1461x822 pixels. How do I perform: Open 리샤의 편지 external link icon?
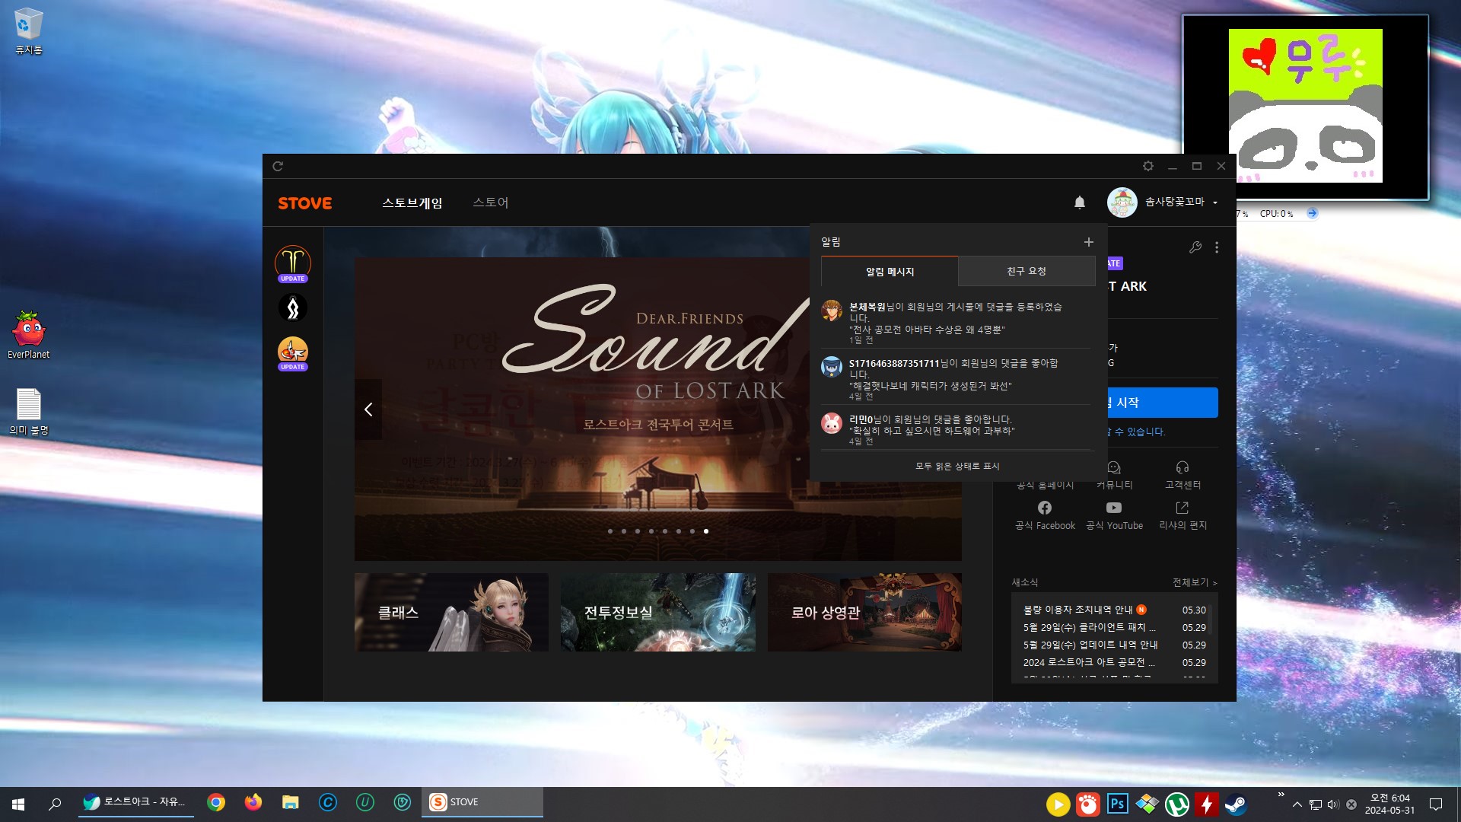[1182, 508]
